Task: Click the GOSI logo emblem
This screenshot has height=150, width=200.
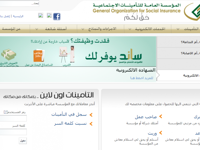Action: [192, 12]
